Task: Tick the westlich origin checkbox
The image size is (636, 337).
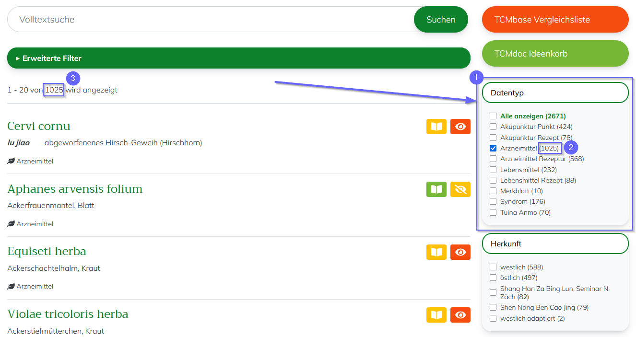Action: point(493,267)
